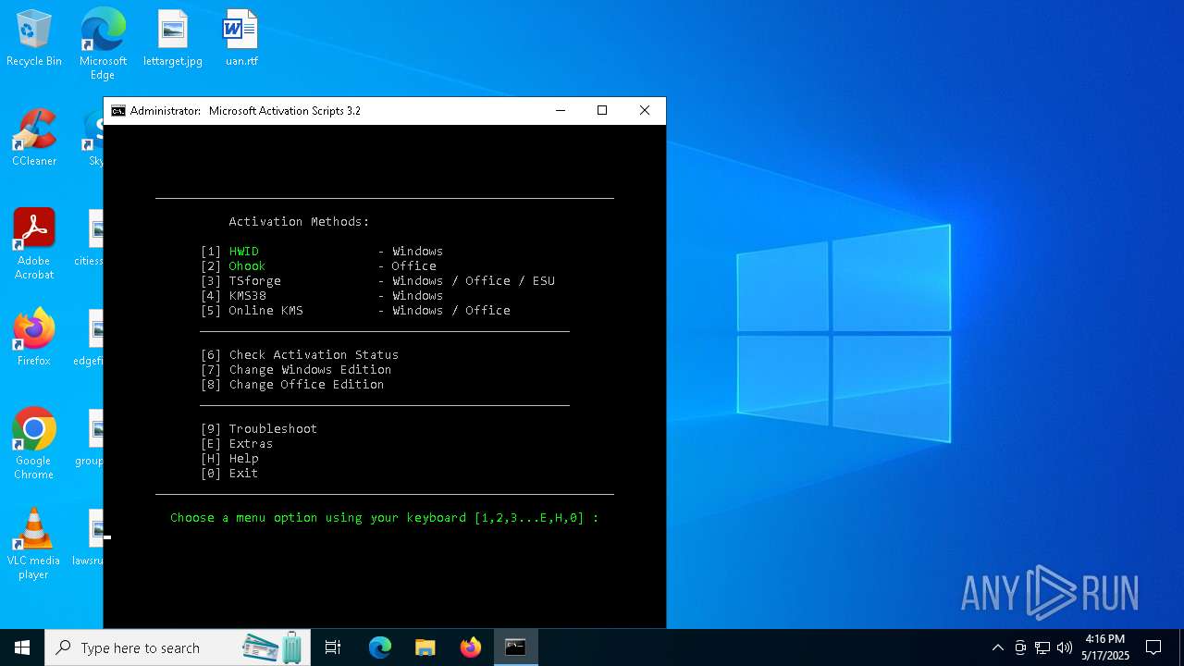Click the [4] KMS38 menu line
Viewport: 1184px width, 666px height.
pos(322,296)
